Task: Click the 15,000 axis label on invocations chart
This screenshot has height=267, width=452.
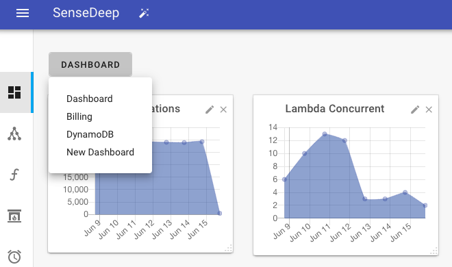Action: 75,177
